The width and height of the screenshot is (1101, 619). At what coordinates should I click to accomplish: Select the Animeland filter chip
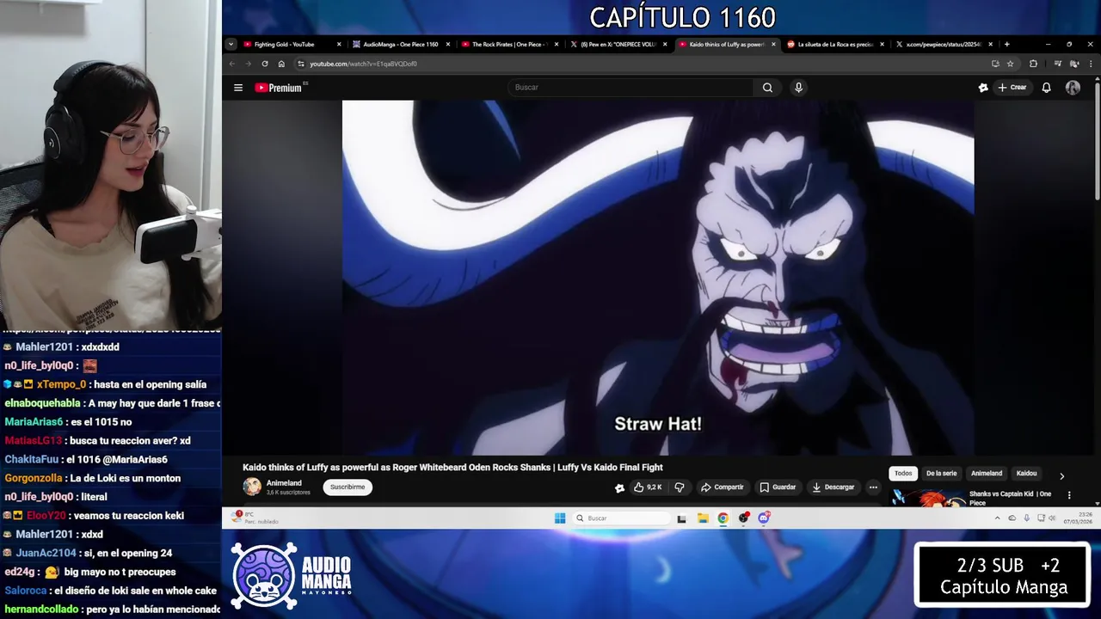click(x=987, y=474)
